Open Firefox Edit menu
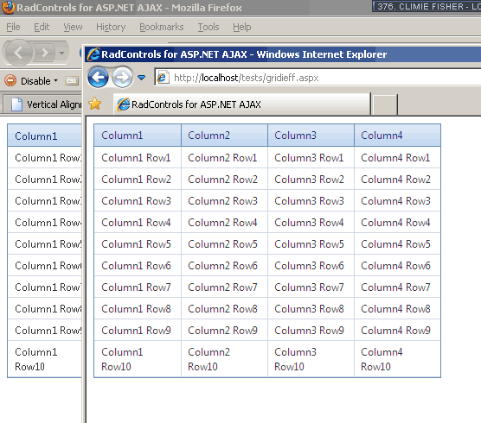The width and height of the screenshot is (481, 423). [x=42, y=27]
